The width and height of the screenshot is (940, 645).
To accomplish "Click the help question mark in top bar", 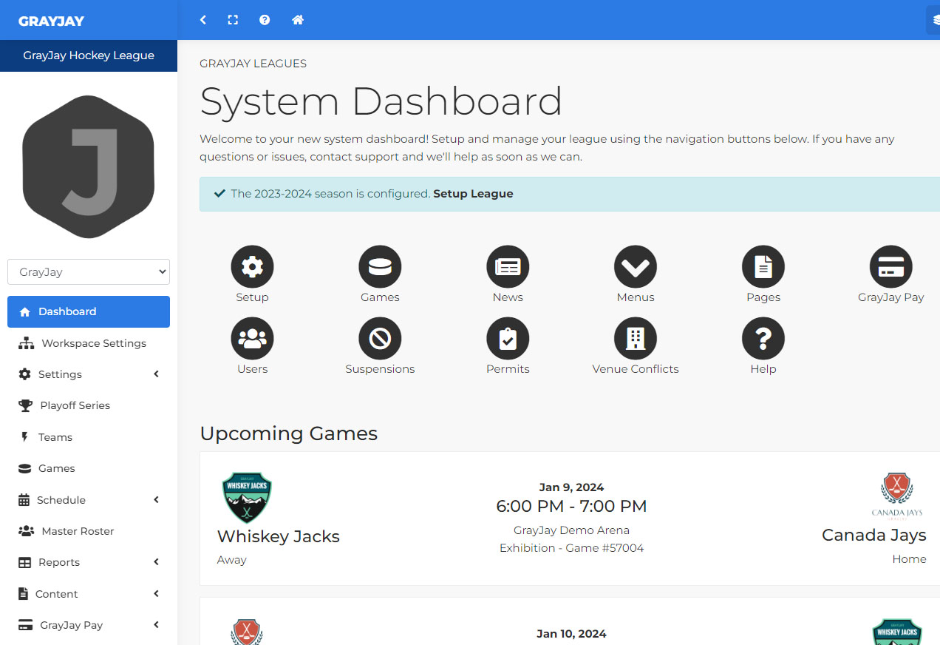I will tap(265, 20).
